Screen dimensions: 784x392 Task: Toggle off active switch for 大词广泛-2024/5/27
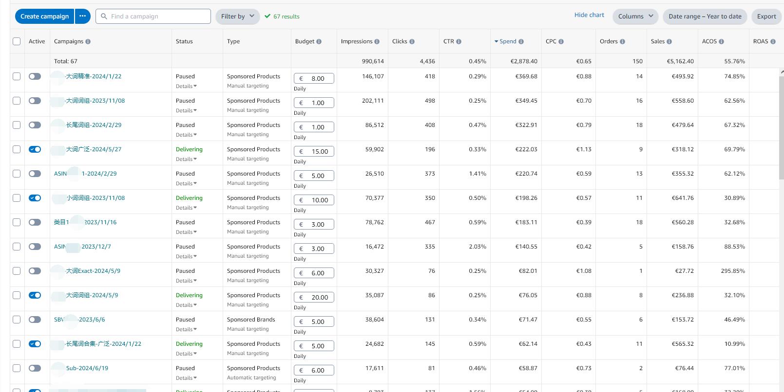(35, 149)
